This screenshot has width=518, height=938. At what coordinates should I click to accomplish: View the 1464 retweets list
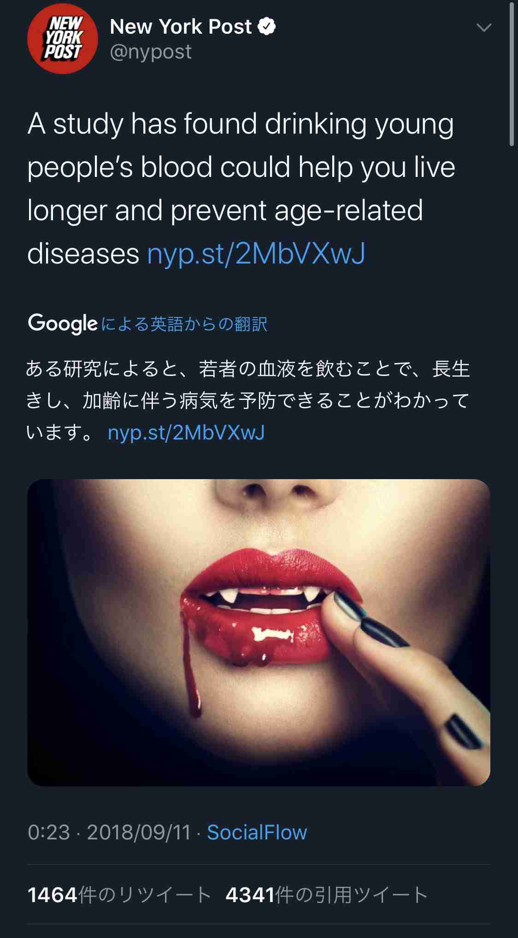119,895
